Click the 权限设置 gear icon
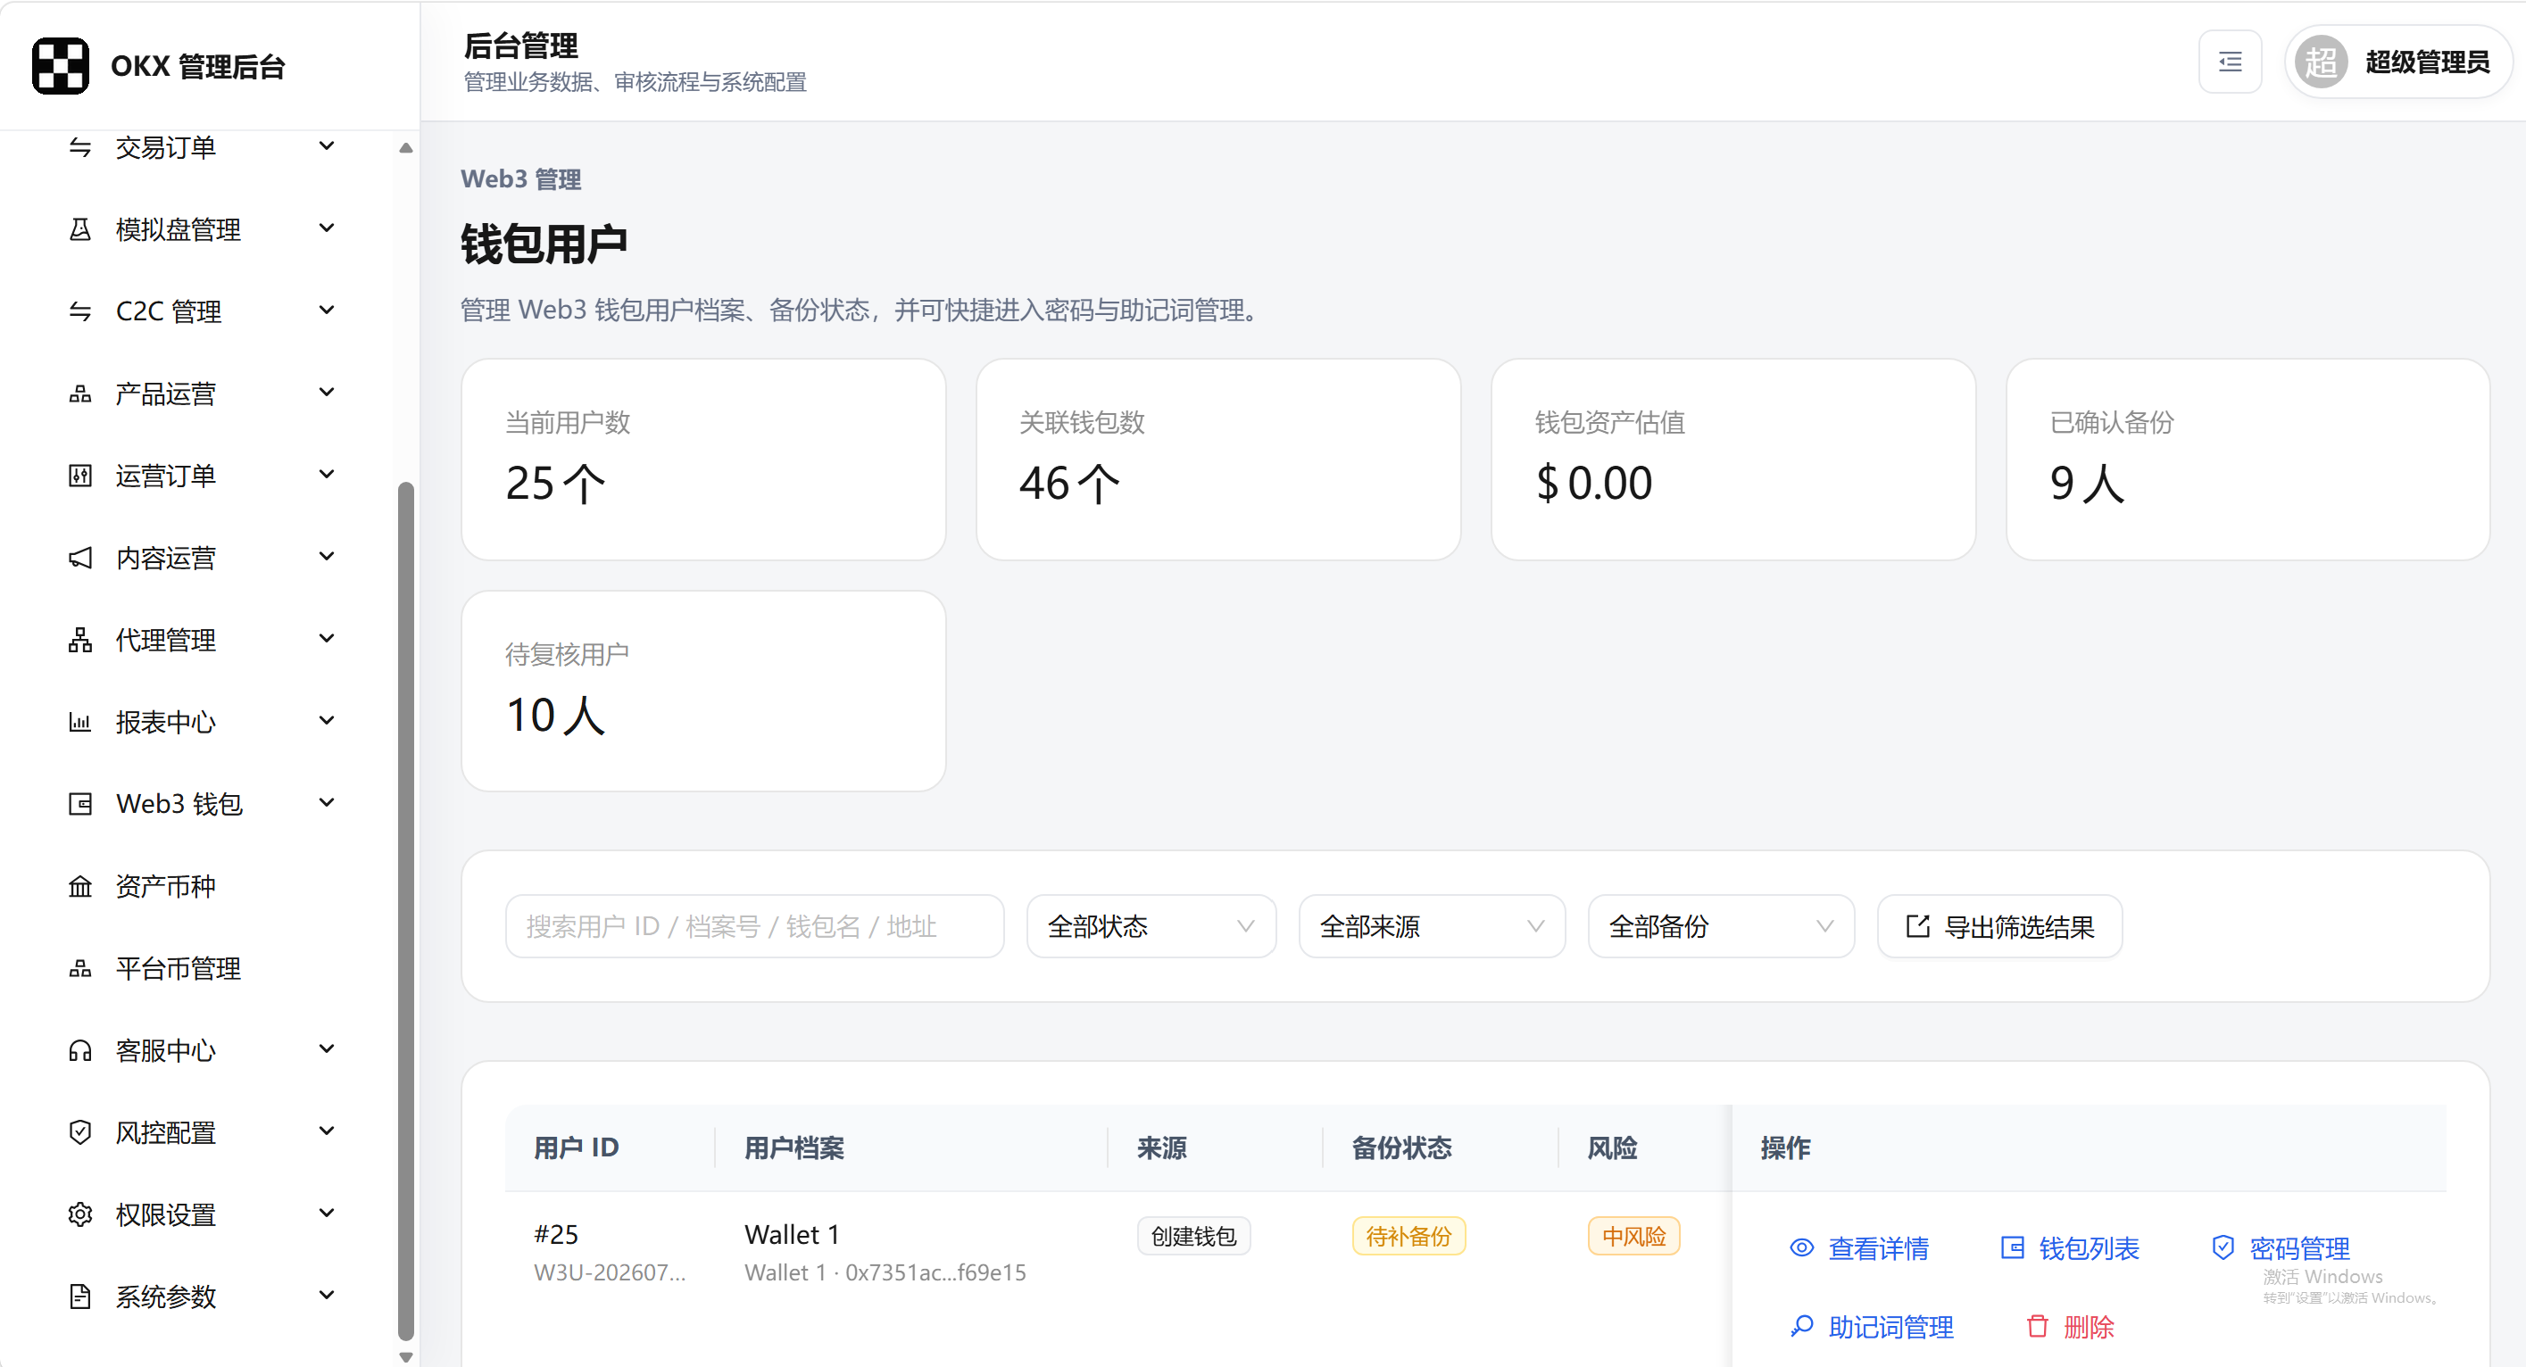This screenshot has height=1367, width=2526. coord(80,1215)
